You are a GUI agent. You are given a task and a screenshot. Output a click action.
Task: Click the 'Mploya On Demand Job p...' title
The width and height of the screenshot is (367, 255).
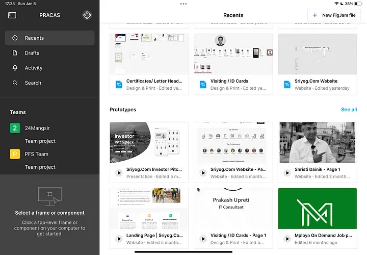[323, 235]
